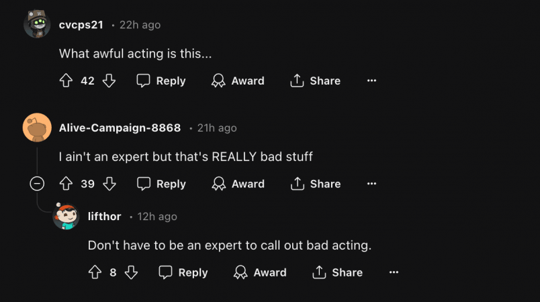Upvote cvcps21's comment

(66, 81)
